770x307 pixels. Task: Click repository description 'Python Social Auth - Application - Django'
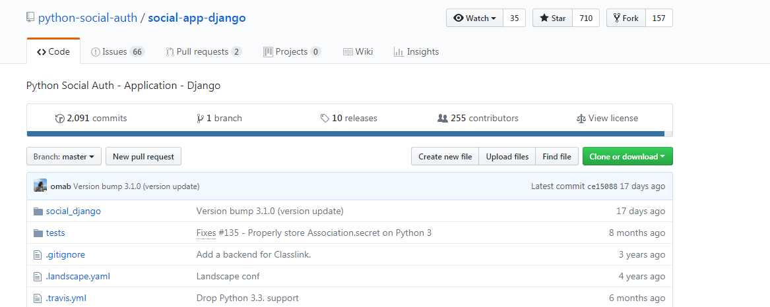coord(123,86)
